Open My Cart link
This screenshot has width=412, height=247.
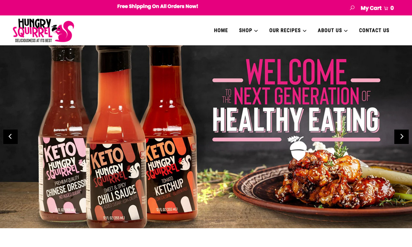click(x=371, y=8)
